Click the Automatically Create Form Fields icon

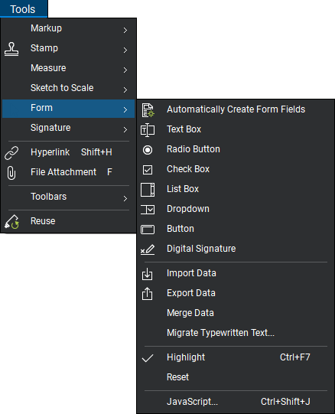[x=148, y=110]
